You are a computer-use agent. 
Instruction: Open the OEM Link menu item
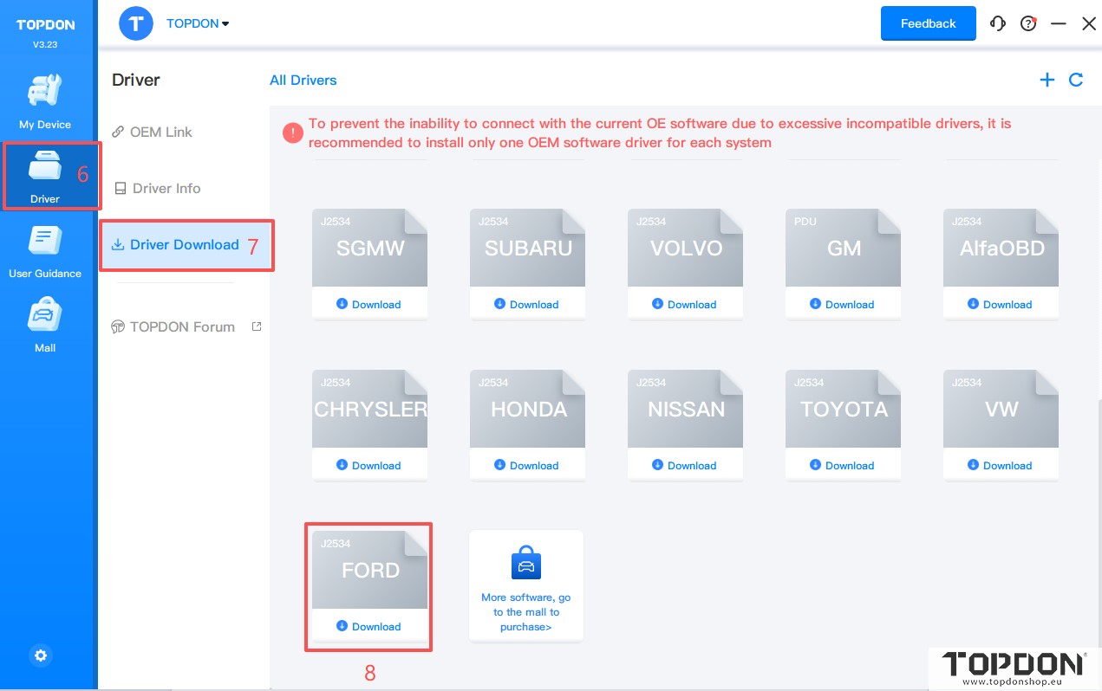point(160,132)
